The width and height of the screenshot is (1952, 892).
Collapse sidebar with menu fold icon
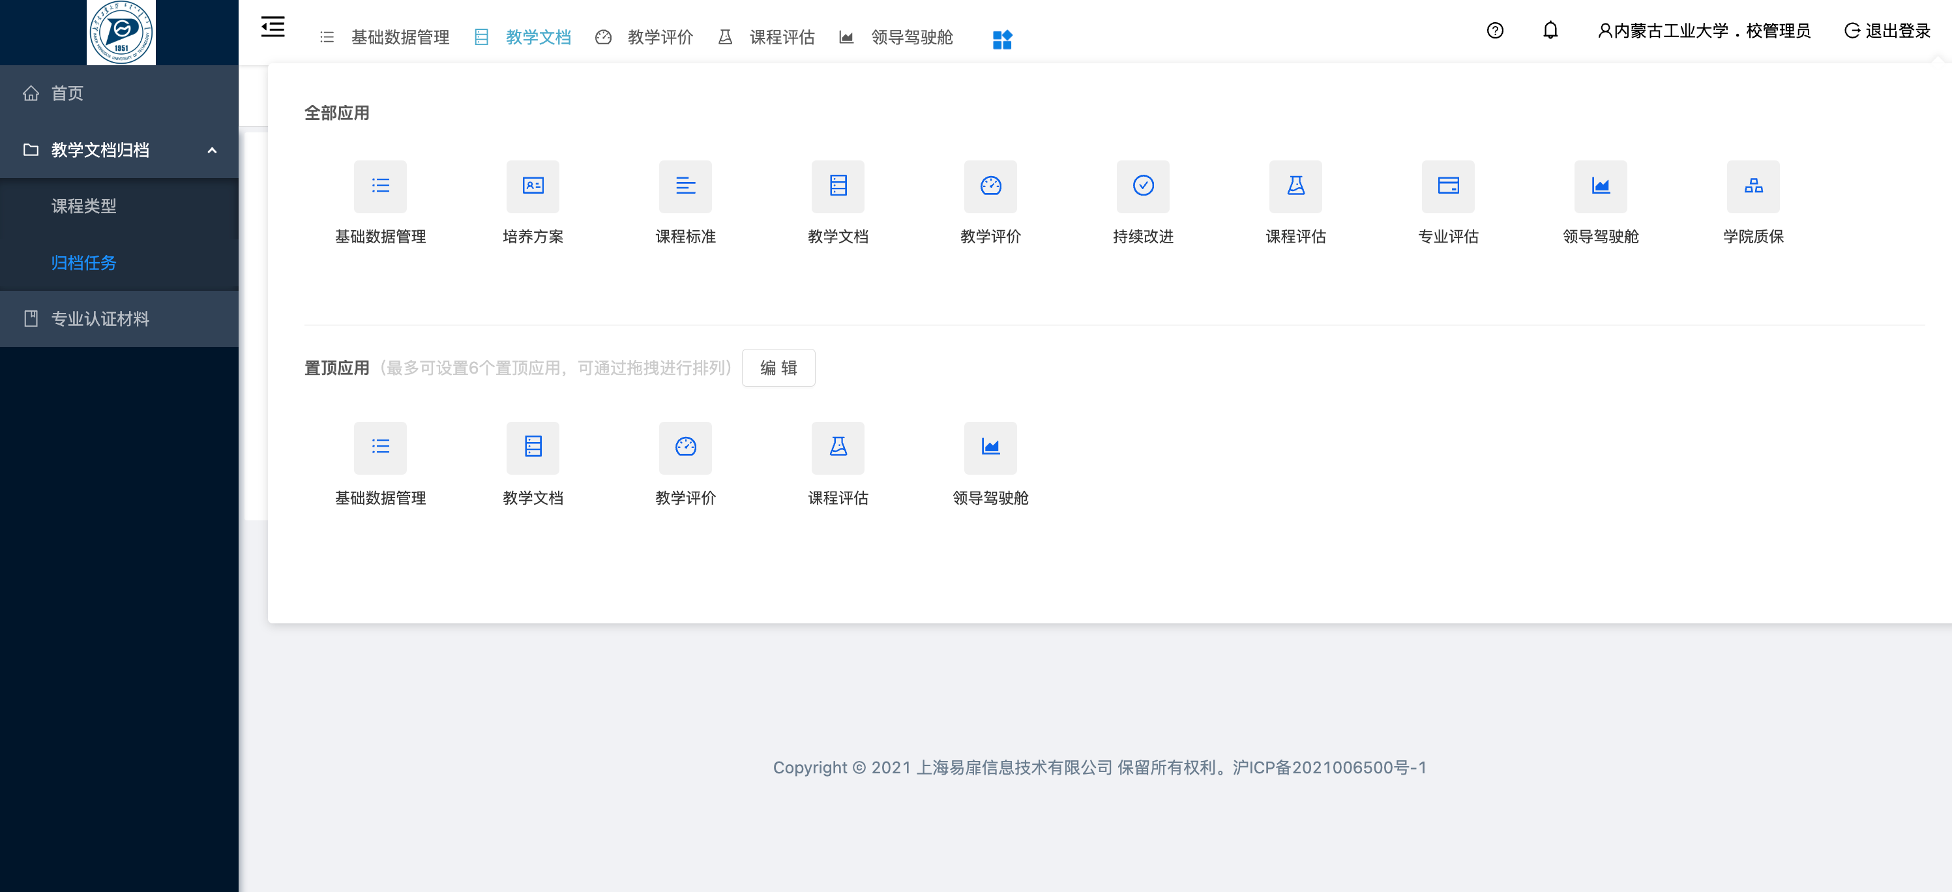click(x=273, y=27)
